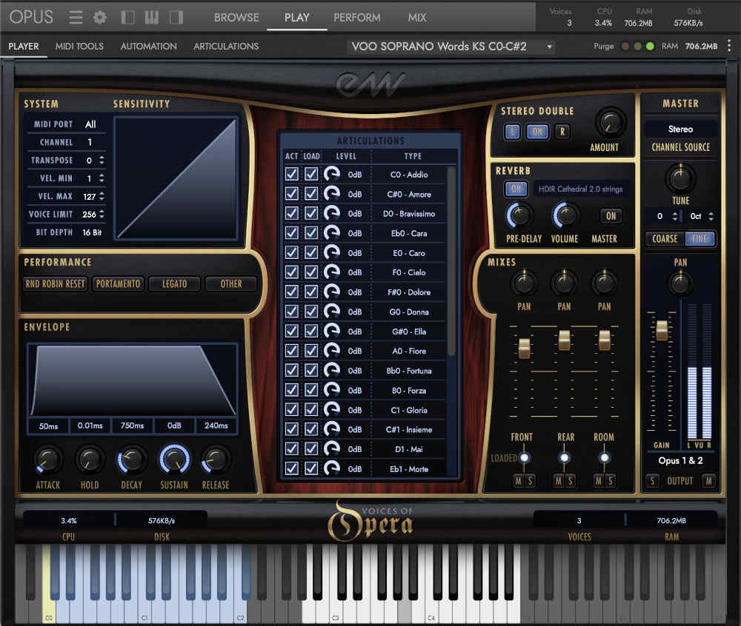Toggle the right panel layout icon
741x626 pixels.
[x=176, y=17]
